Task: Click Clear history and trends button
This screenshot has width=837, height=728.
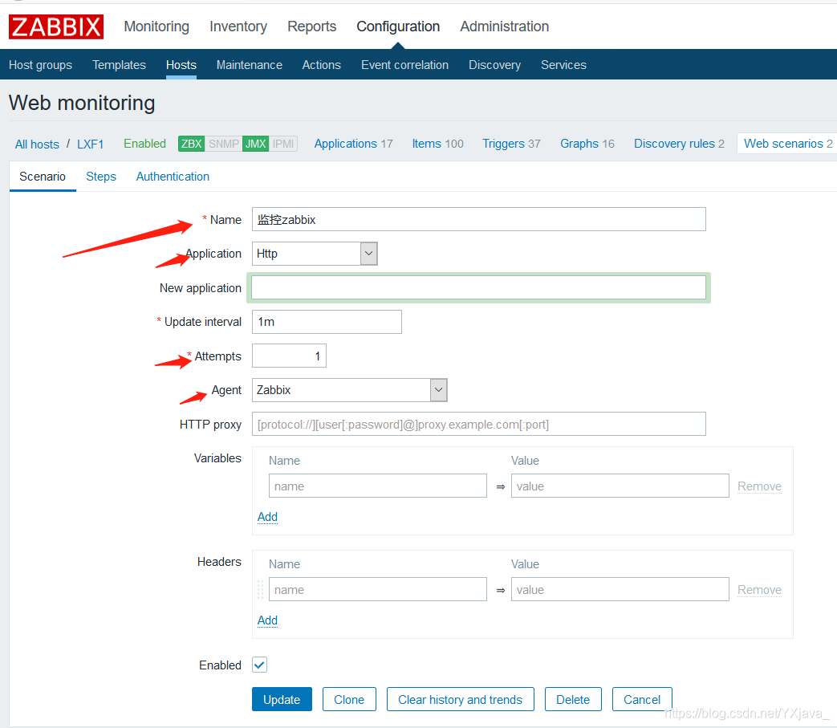Action: [x=460, y=699]
